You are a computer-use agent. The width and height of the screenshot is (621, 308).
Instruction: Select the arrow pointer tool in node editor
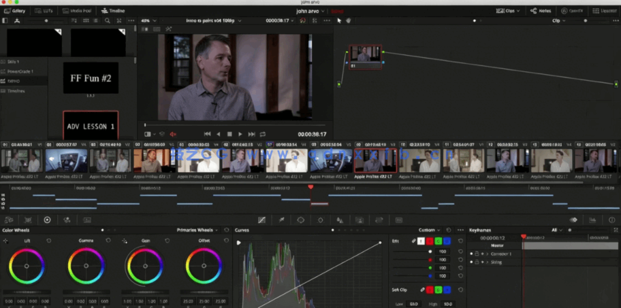[x=339, y=20]
